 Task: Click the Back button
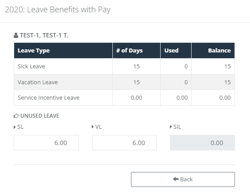coord(183,179)
